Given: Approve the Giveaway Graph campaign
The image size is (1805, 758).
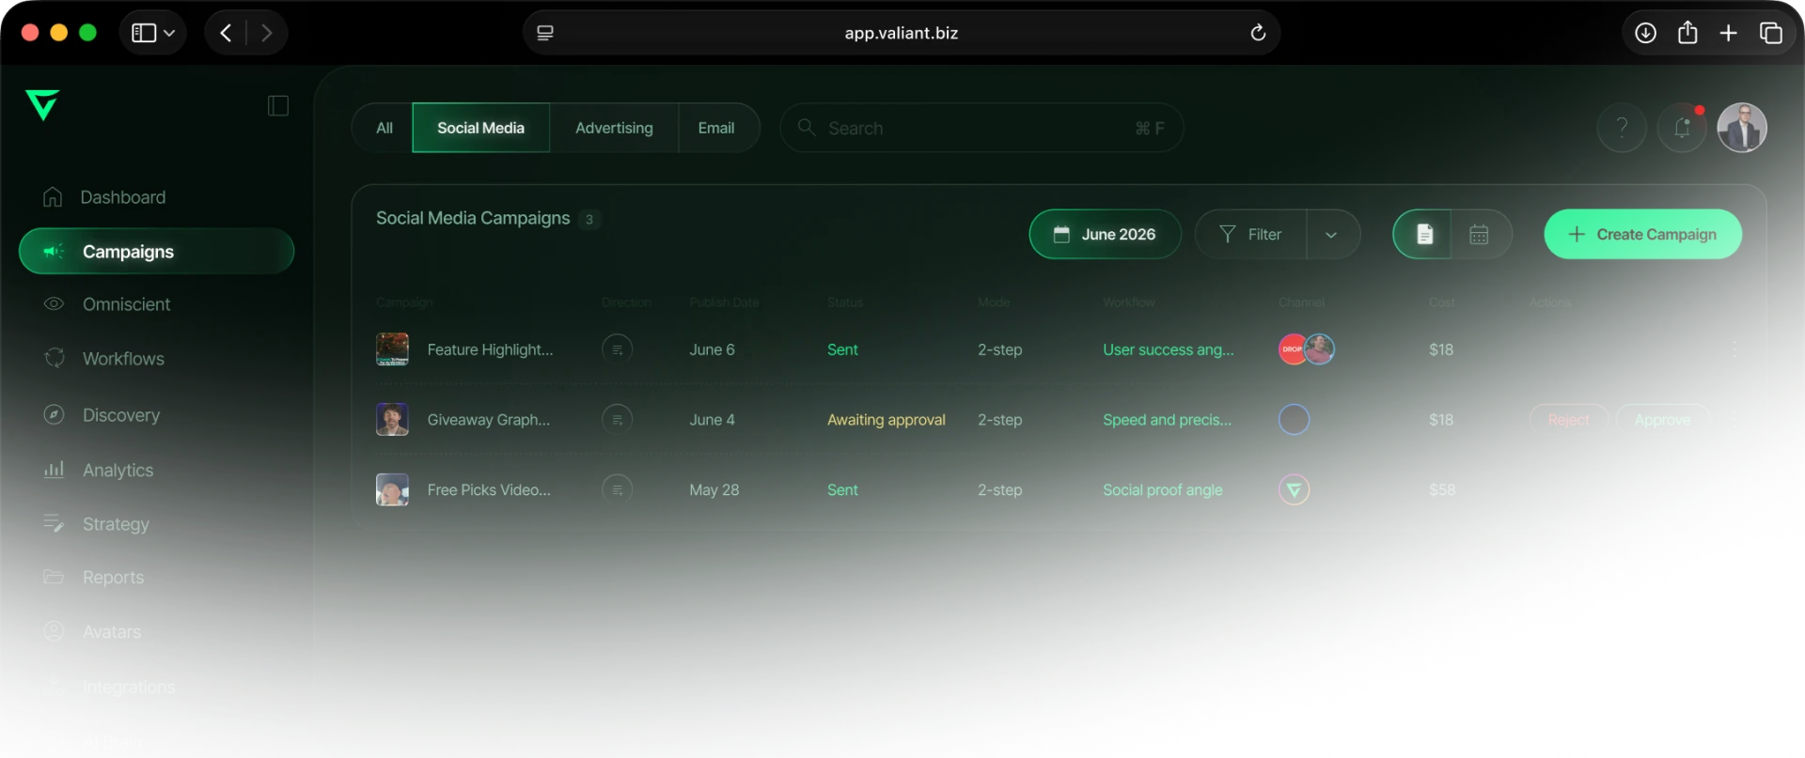Looking at the screenshot, I should (x=1662, y=420).
